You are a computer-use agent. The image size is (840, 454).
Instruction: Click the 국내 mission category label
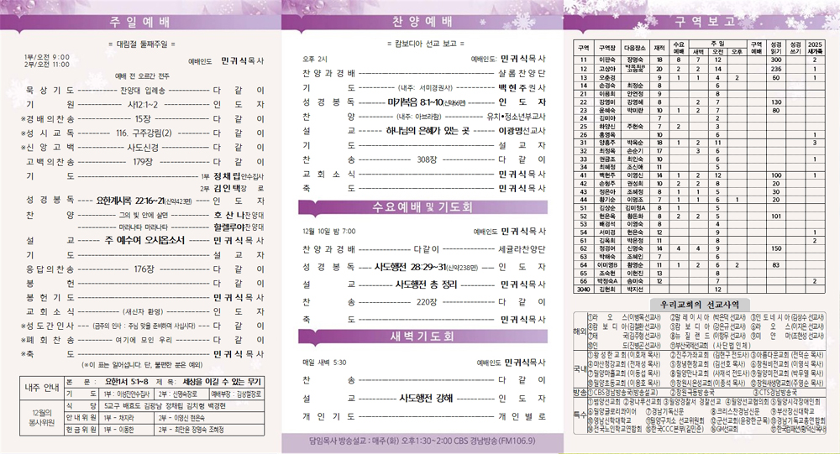coord(579,368)
